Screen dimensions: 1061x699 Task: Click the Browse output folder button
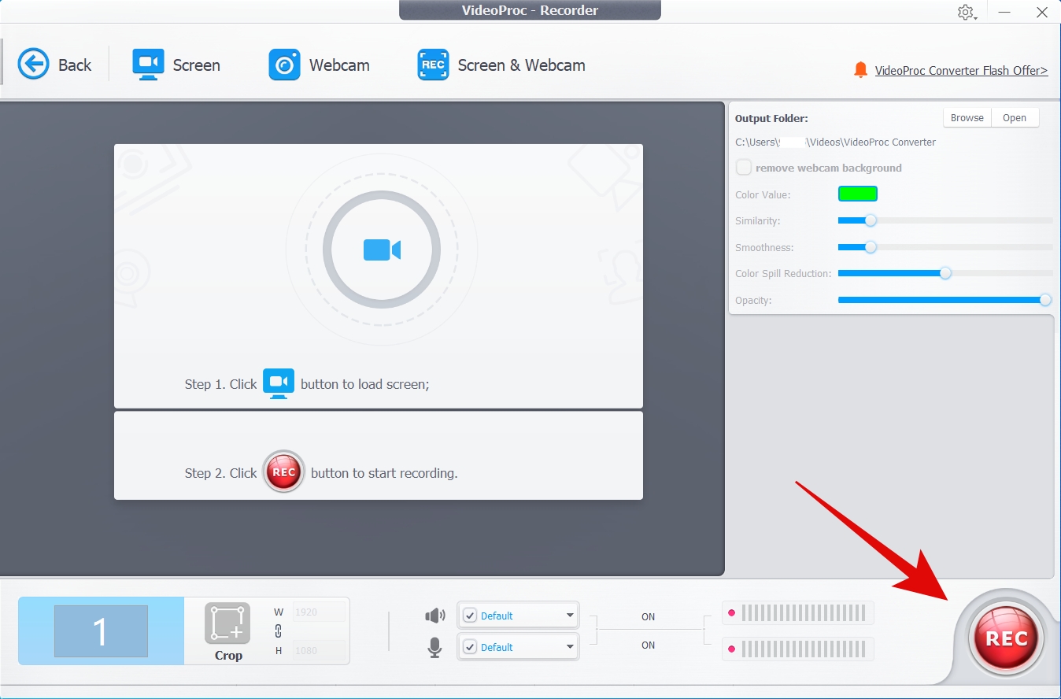coord(967,117)
